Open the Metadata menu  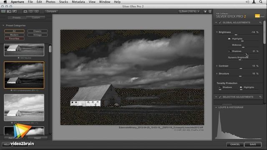(x=78, y=2)
